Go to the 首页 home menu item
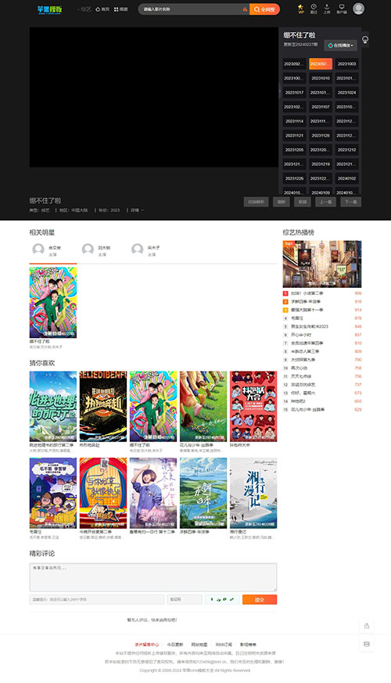The width and height of the screenshot is (391, 683). pos(102,9)
